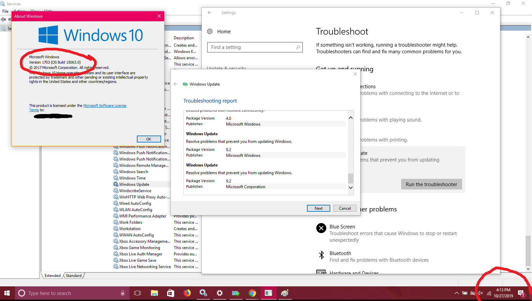The height and width of the screenshot is (301, 532).
Task: Switch to the Extended tab in Services
Action: pyautogui.click(x=53, y=276)
